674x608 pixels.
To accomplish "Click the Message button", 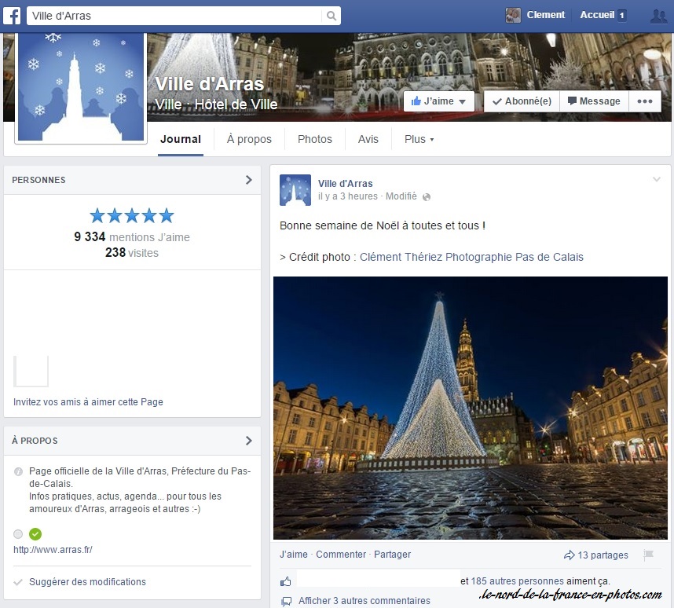I will (594, 101).
